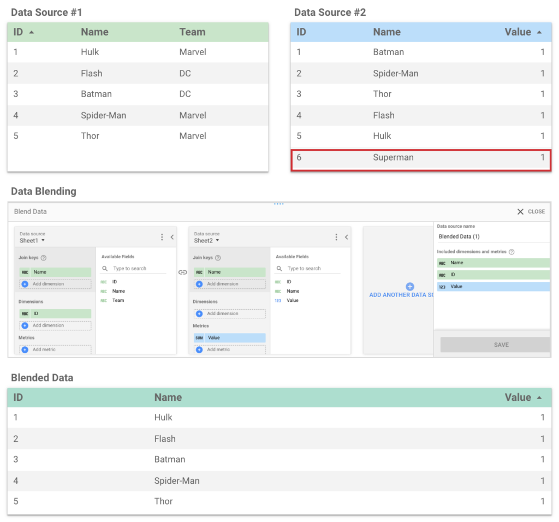Image resolution: width=559 pixels, height=522 pixels.
Task: Collapse the Sheet2 data source panel
Action: pos(347,237)
